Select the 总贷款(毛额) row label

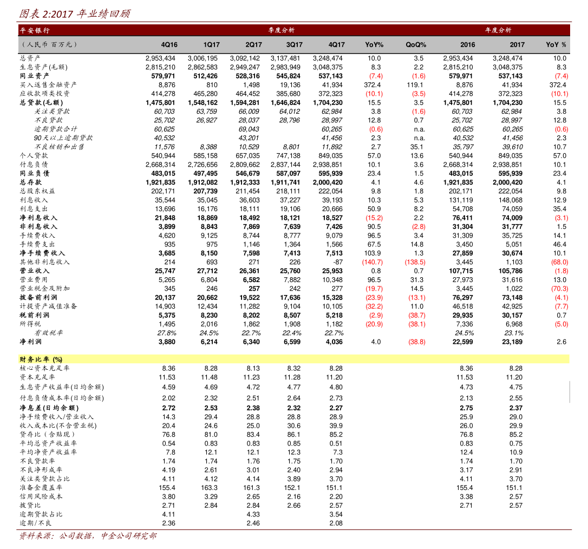pyautogui.click(x=41, y=102)
